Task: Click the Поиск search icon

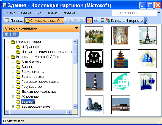Action: [x=7, y=20]
